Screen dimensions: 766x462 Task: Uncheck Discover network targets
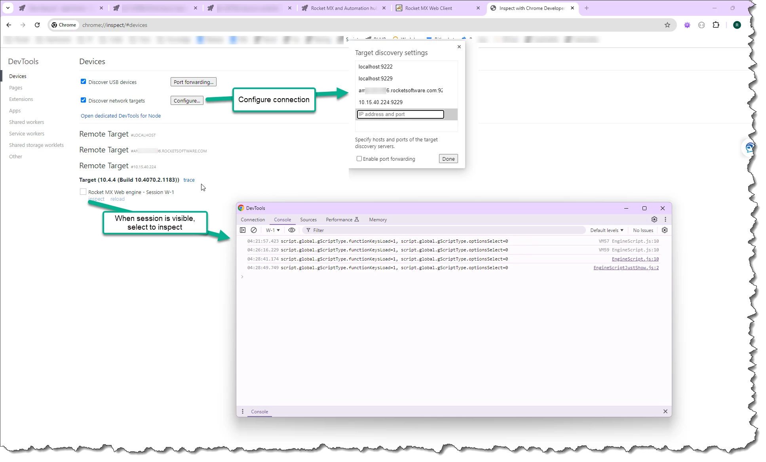[83, 100]
